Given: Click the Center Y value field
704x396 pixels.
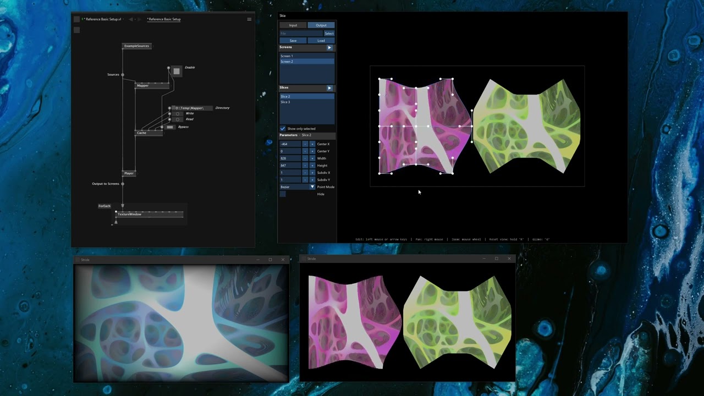Looking at the screenshot, I should tap(290, 151).
